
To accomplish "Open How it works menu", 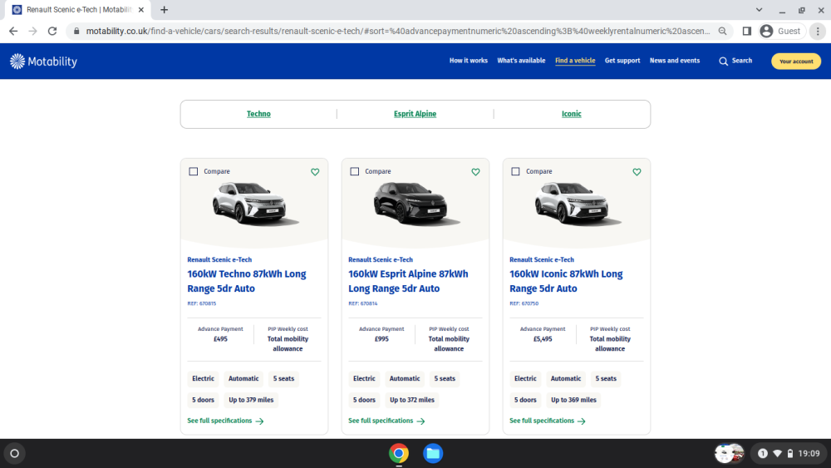I will coord(469,61).
